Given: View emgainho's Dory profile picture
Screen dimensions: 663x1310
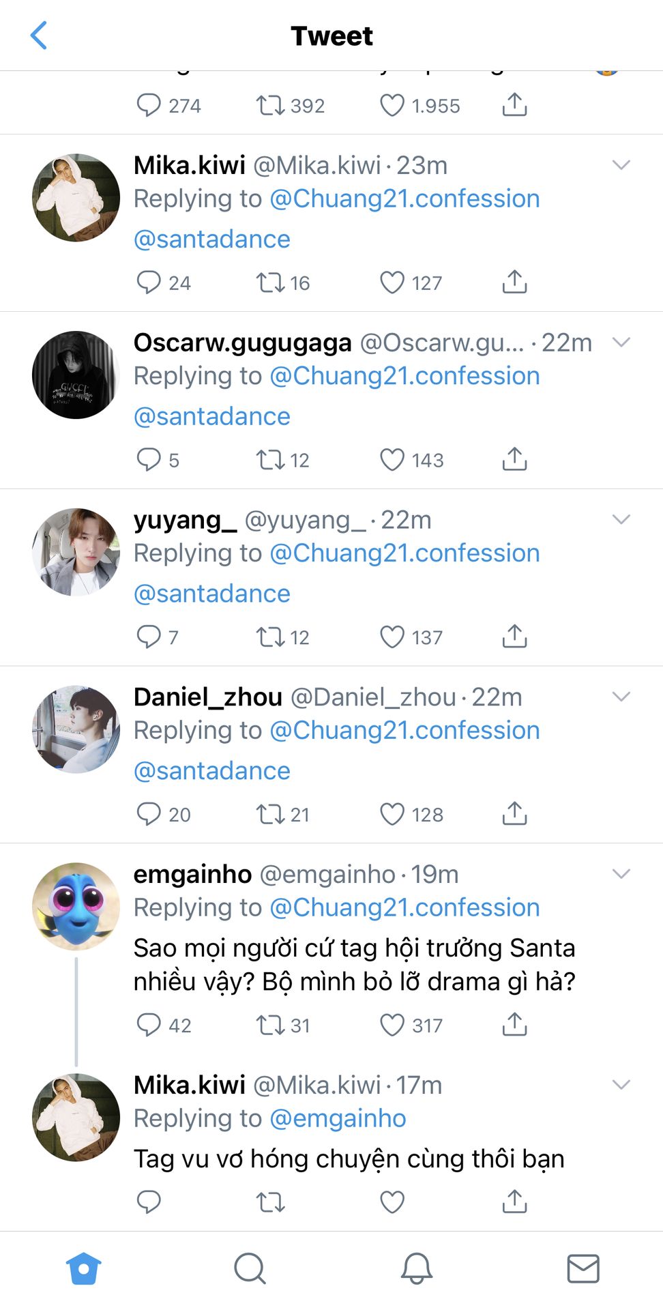Looking at the screenshot, I should coord(76,907).
